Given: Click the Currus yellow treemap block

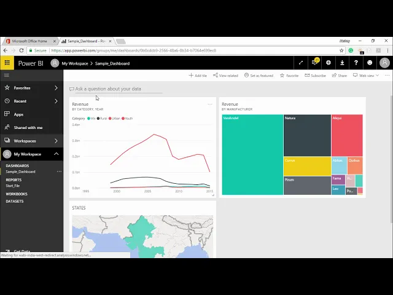Looking at the screenshot, I should point(307,167).
